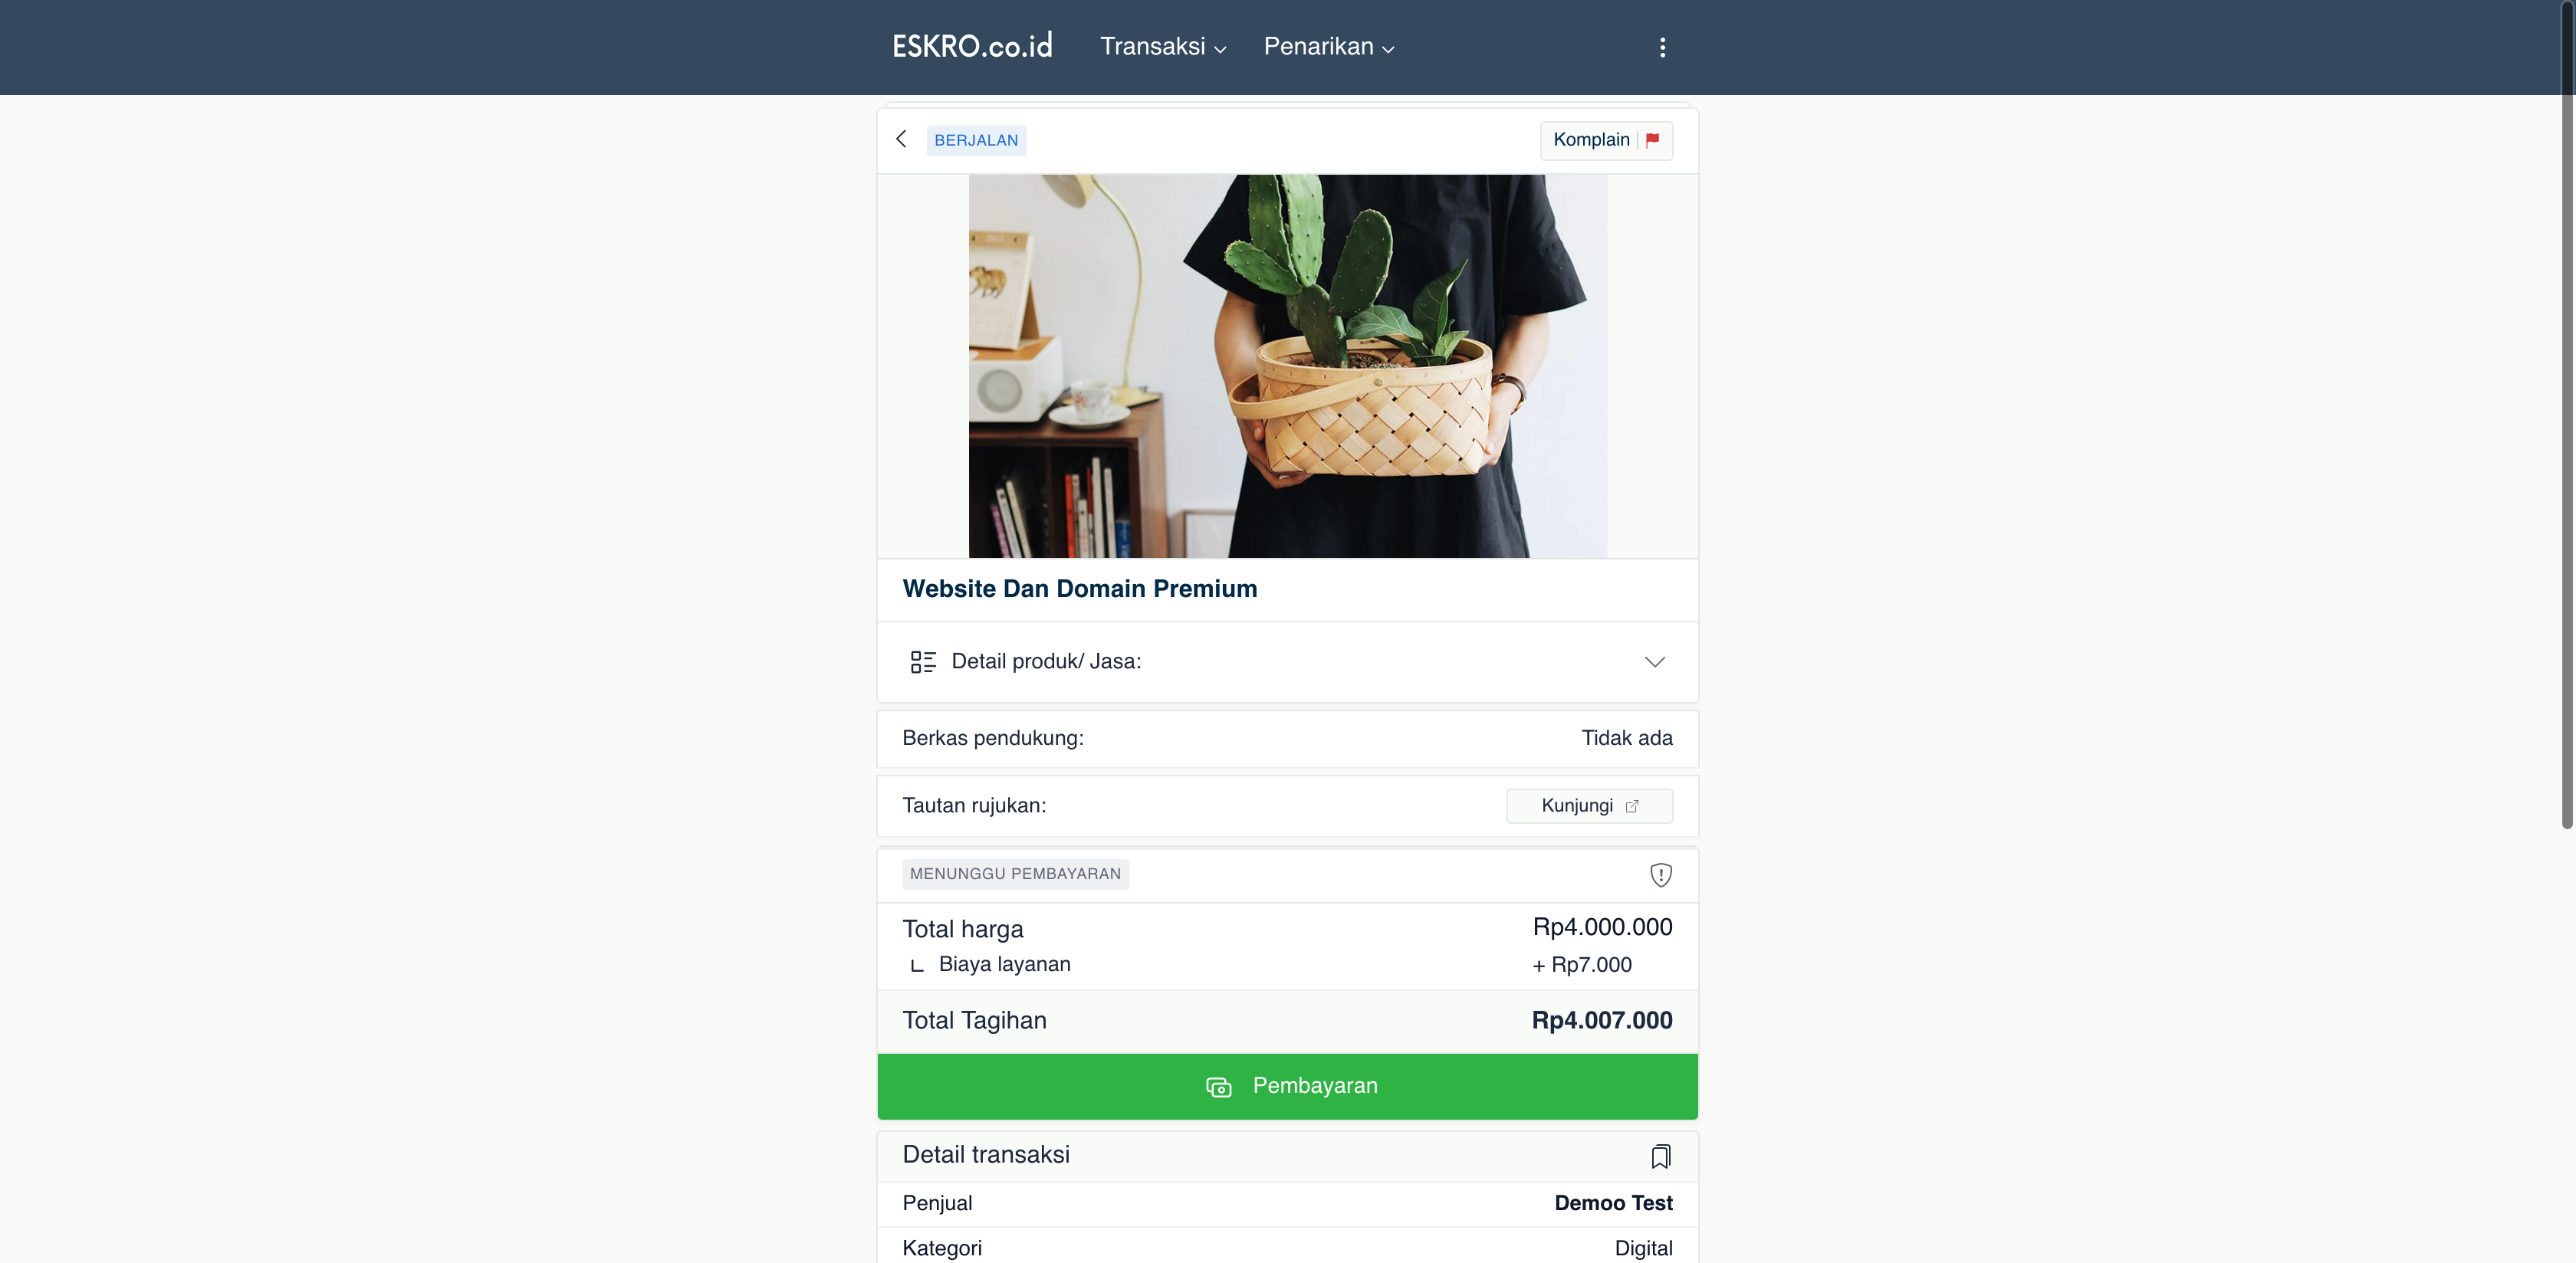Open the Penarikan dropdown menu
The width and height of the screenshot is (2576, 1263).
coord(1329,47)
